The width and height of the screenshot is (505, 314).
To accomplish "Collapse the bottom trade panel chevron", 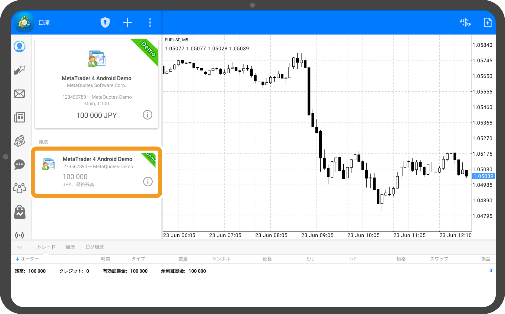I will 20,247.
